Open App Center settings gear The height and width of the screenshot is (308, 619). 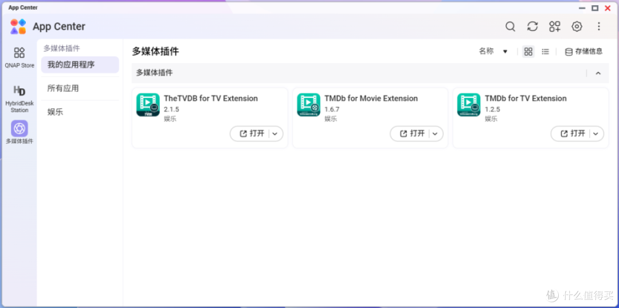577,26
